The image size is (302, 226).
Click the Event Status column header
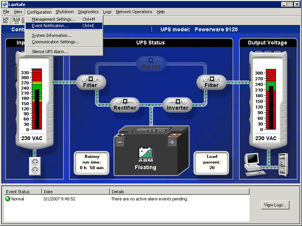click(x=23, y=192)
